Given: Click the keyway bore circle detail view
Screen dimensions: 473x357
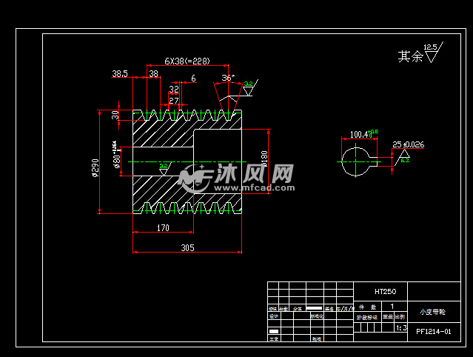Looking at the screenshot, I should pyautogui.click(x=357, y=159).
